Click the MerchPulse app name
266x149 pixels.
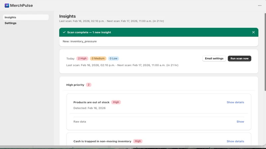click(x=21, y=6)
